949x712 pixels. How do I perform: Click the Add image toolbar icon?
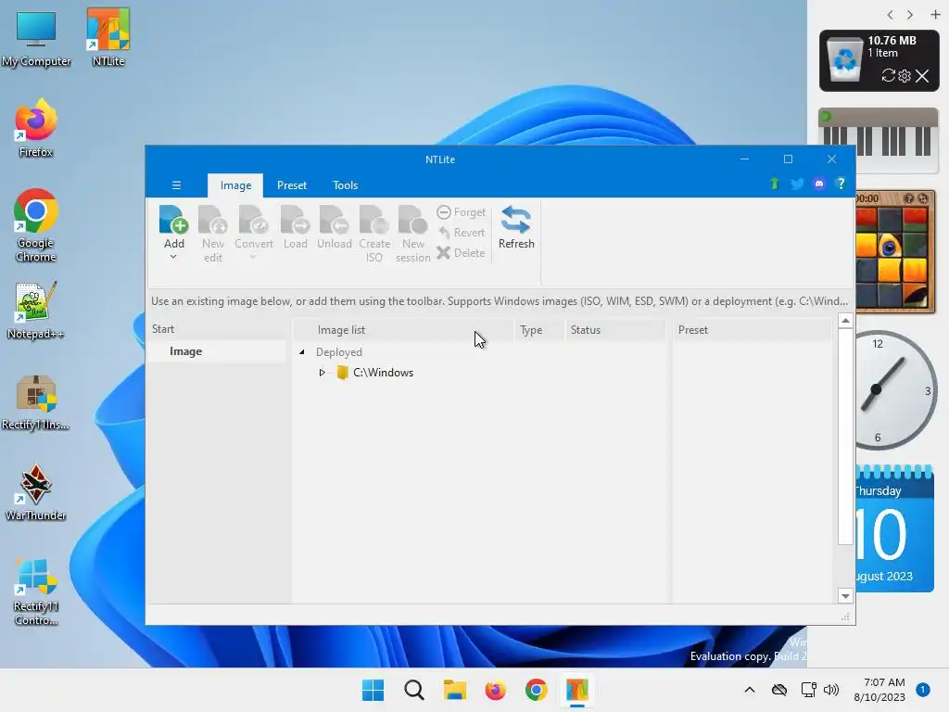[x=173, y=221]
